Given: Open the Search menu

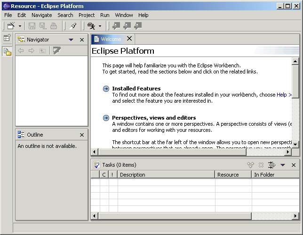Looking at the screenshot, I should [65, 15].
